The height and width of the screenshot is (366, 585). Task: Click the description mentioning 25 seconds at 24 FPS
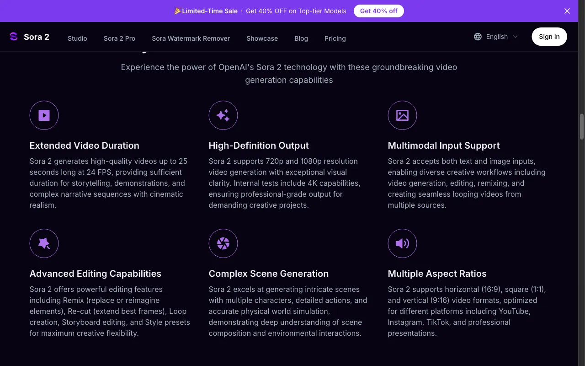(109, 183)
